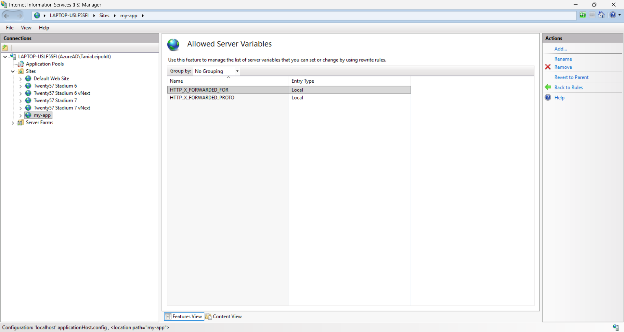Open breadcrumb arrow after my-app
The image size is (624, 332).
[143, 16]
